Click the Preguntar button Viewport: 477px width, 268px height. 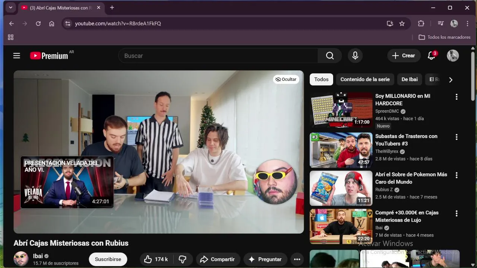pyautogui.click(x=265, y=259)
